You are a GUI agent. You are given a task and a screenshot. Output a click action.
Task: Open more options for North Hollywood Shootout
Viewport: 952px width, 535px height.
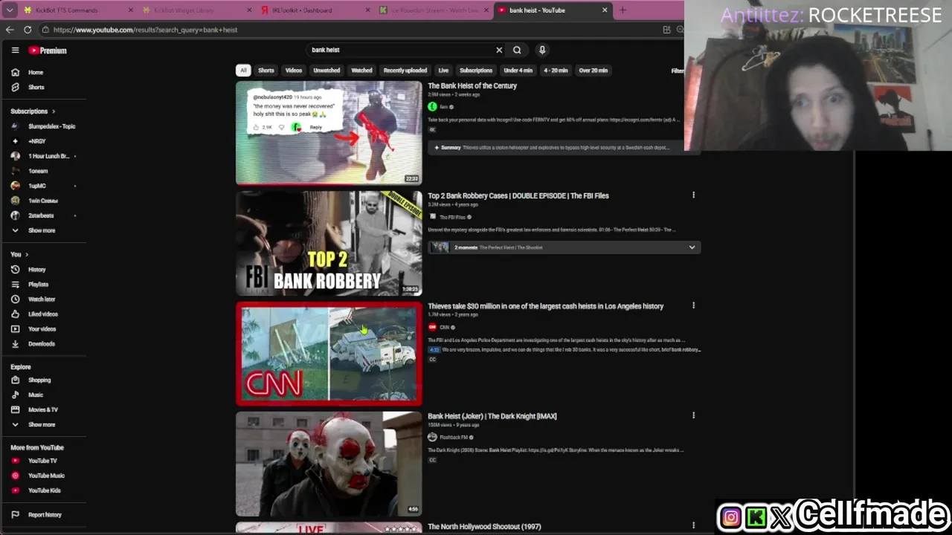[693, 526]
